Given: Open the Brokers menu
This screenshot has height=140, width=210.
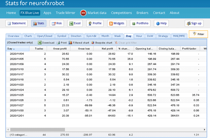Looking at the screenshot, I should coord(142,13).
